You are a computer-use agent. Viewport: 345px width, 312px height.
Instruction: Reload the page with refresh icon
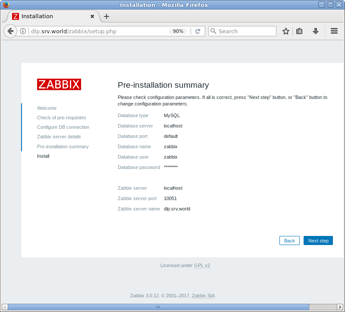[198, 31]
